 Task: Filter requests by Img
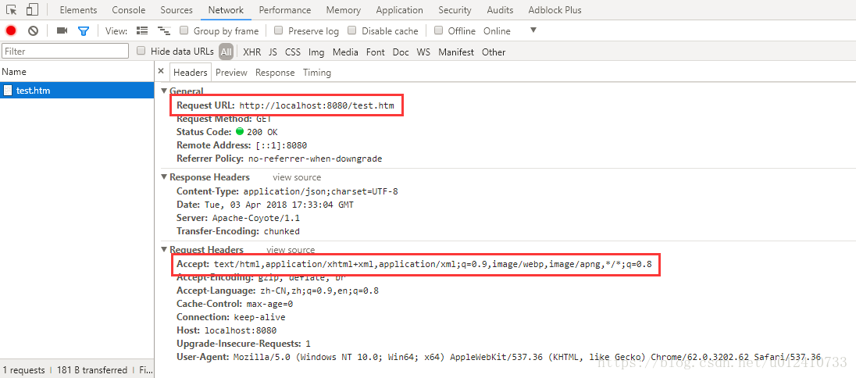pyautogui.click(x=316, y=52)
